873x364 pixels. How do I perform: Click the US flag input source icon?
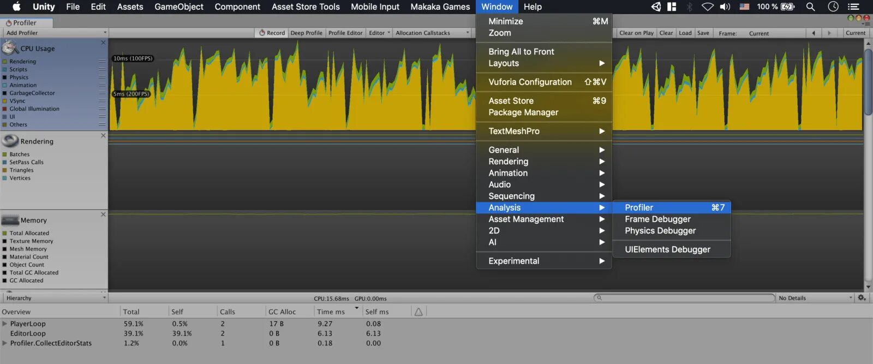click(744, 7)
